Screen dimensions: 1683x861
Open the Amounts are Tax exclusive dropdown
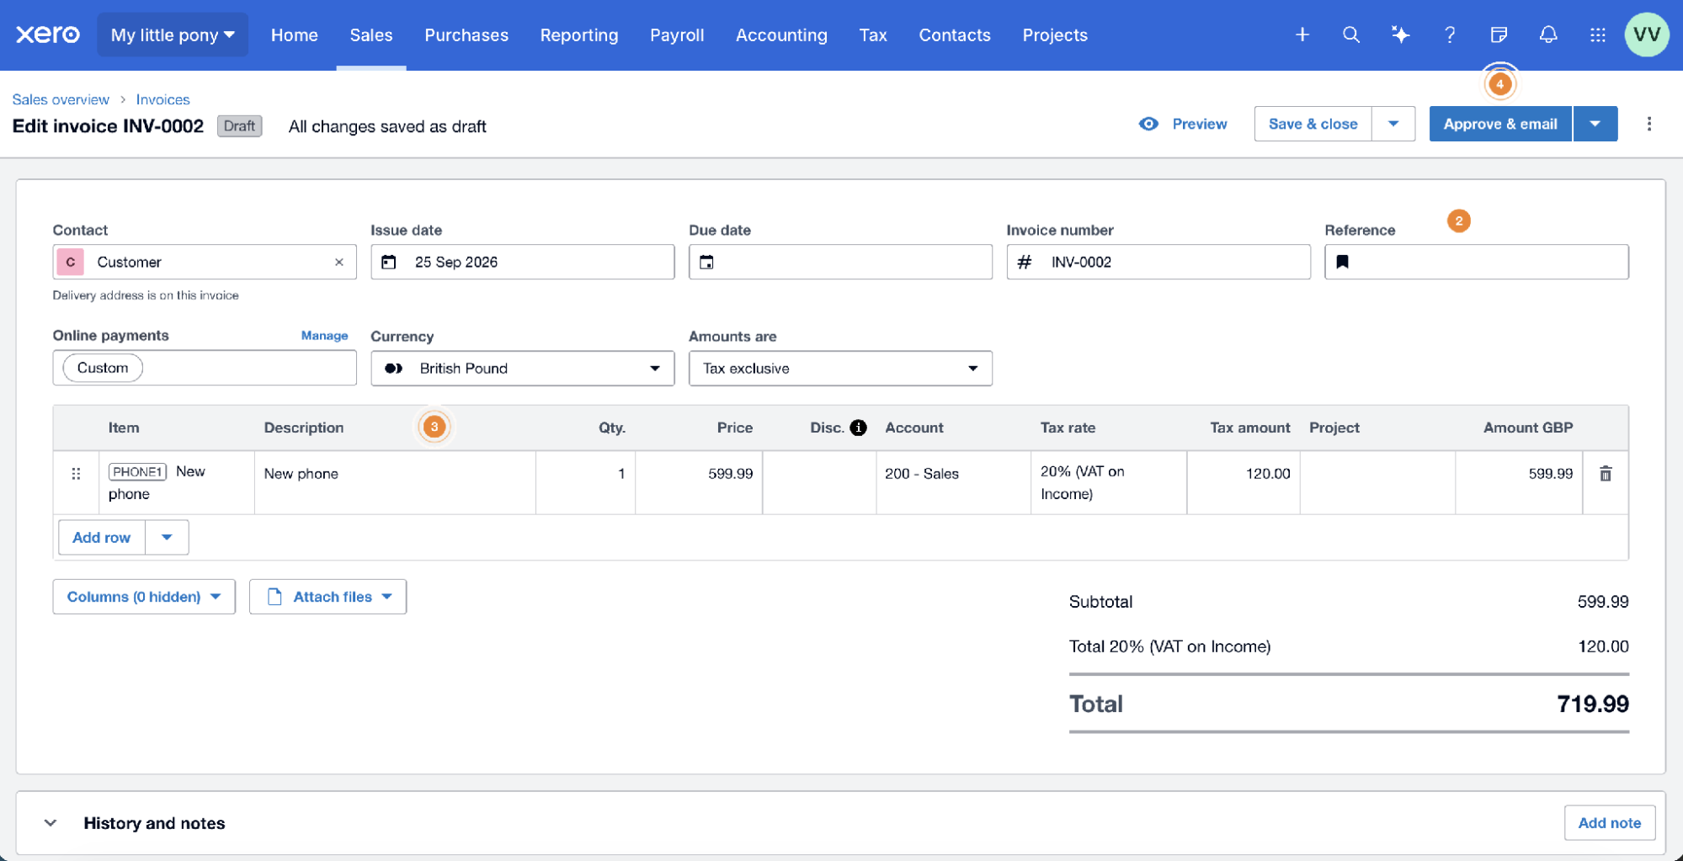[x=840, y=368]
